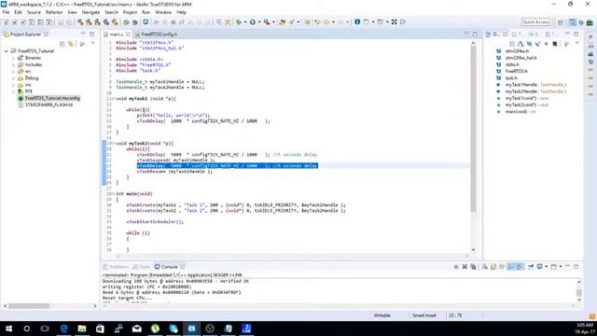Expand the RTE node
The width and height of the screenshot is (597, 336).
pos(14,91)
